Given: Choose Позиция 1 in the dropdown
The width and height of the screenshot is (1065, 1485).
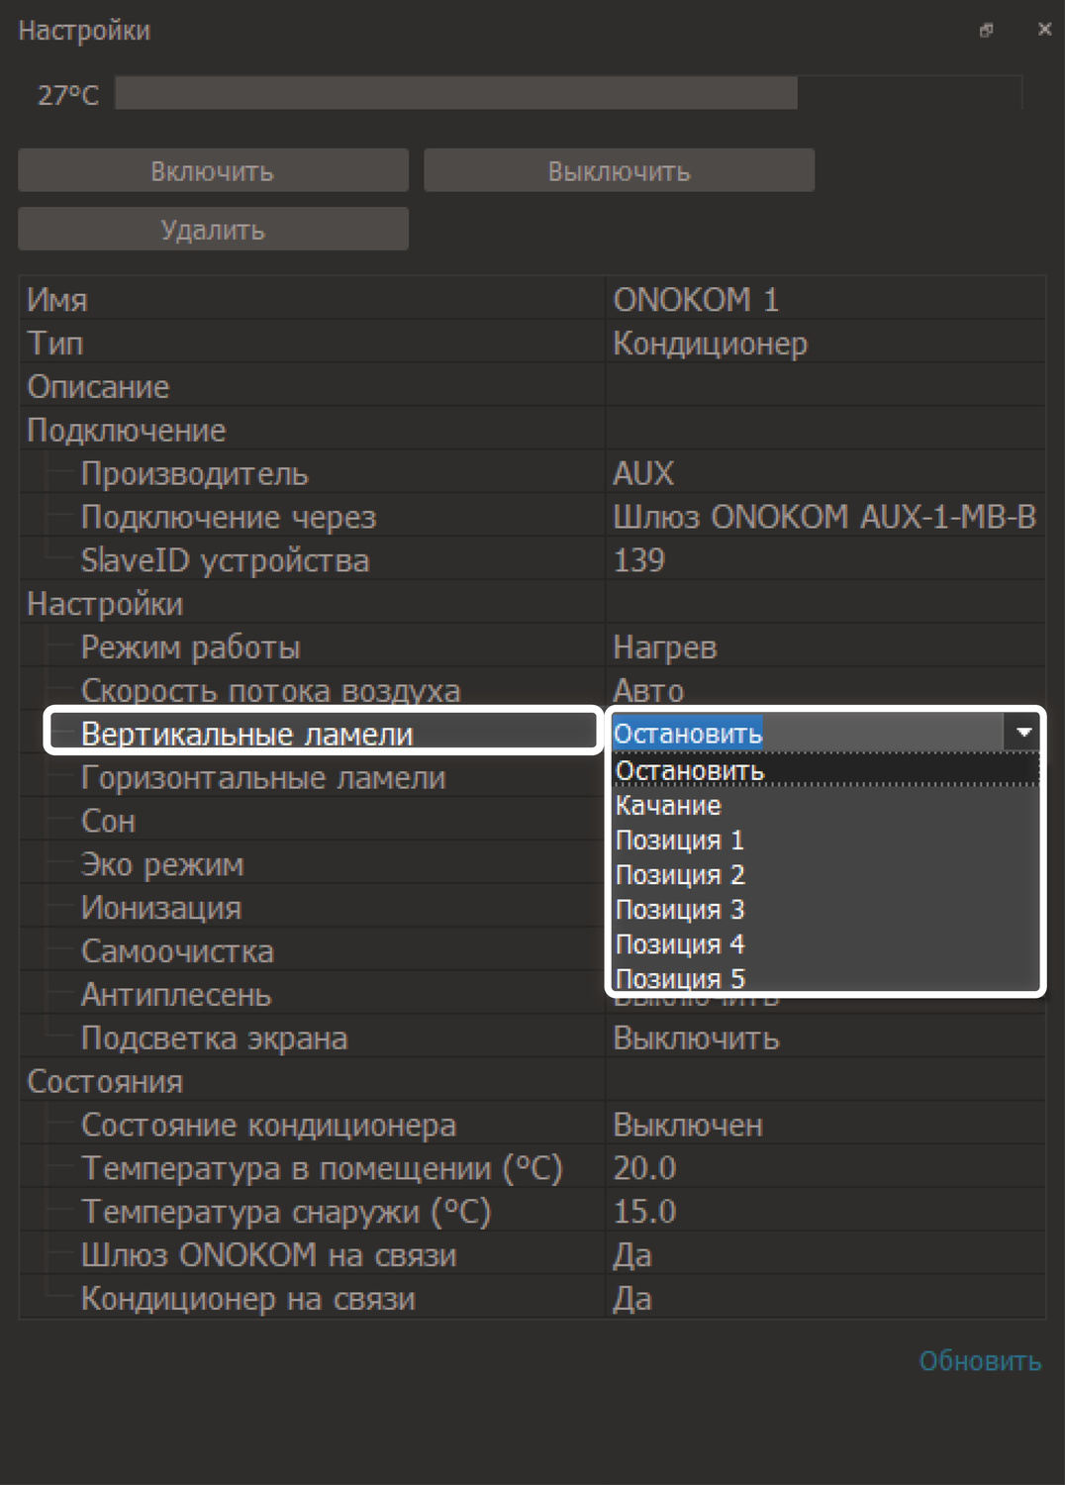Looking at the screenshot, I should click(680, 841).
